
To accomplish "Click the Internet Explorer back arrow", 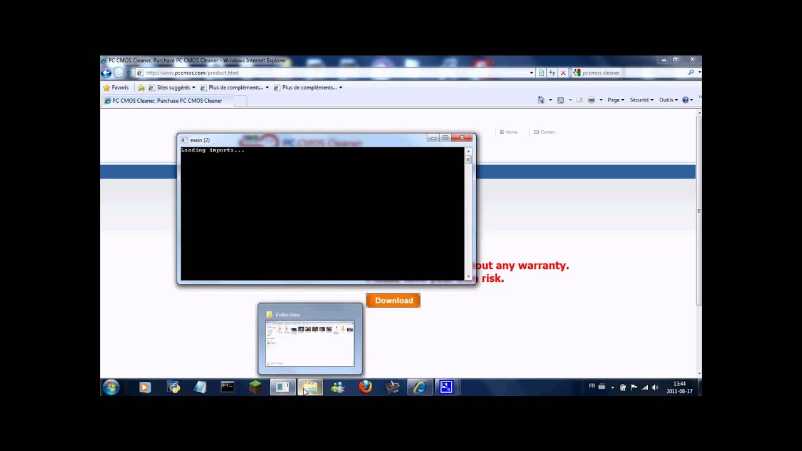I will (x=107, y=73).
